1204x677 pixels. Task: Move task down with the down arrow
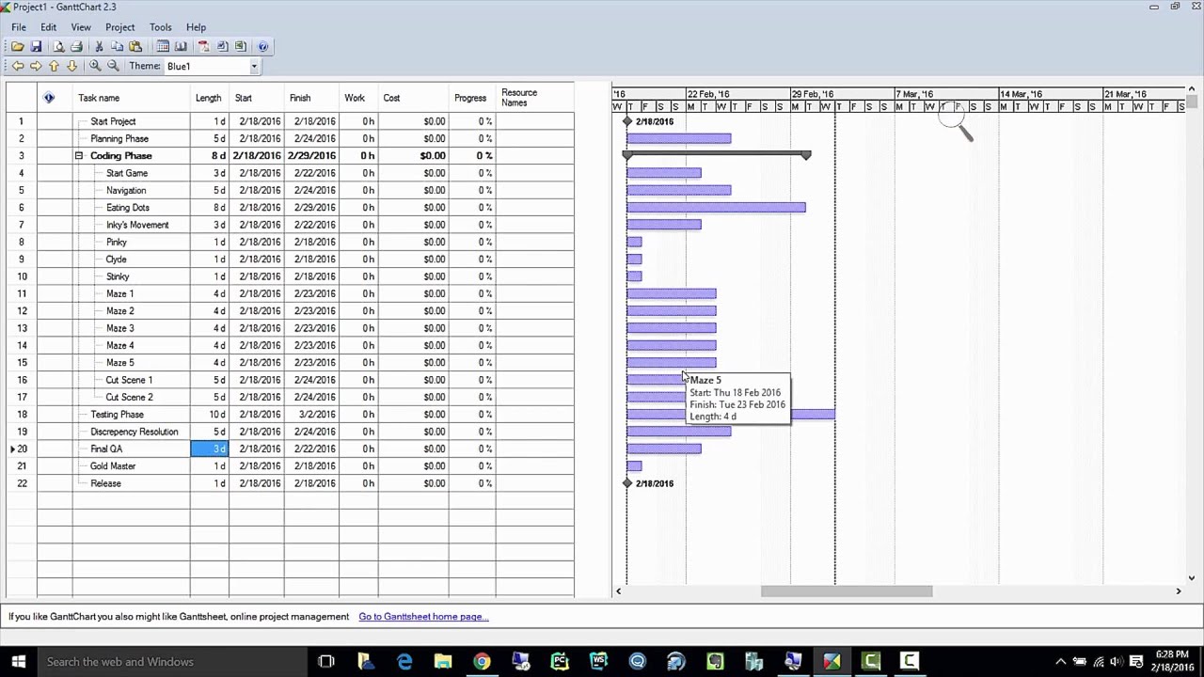pos(71,66)
